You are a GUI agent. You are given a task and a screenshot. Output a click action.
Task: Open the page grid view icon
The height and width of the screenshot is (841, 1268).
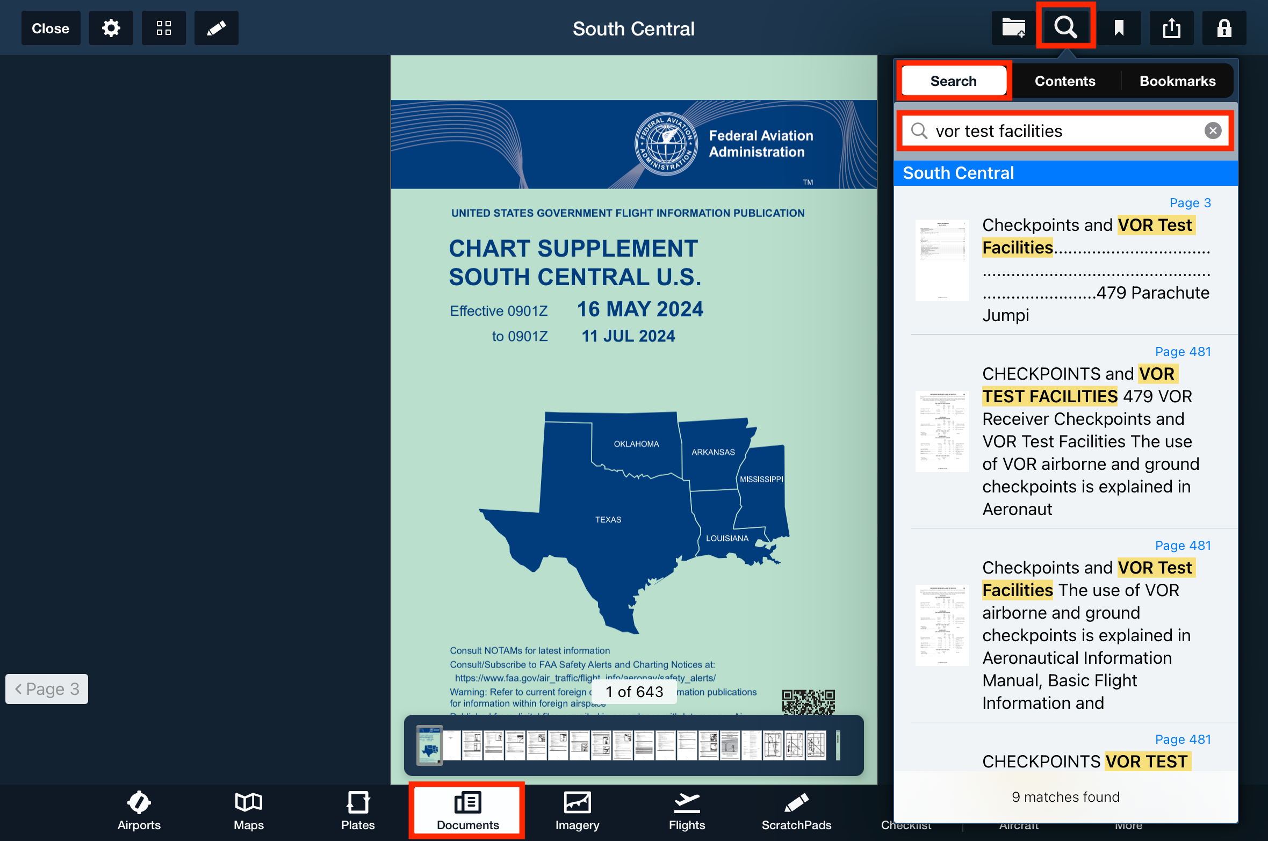(164, 28)
